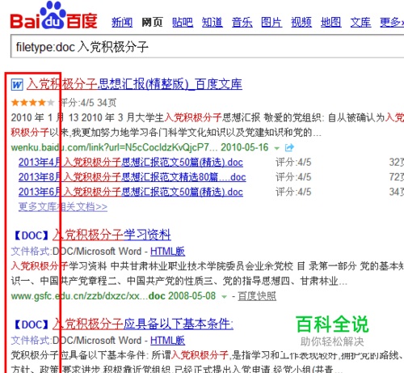Open 2013年8月入党积极分子思想汇报范文精选80篇 doc

click(132, 177)
